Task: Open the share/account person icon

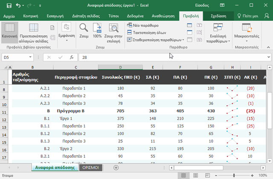Action: (x=267, y=16)
